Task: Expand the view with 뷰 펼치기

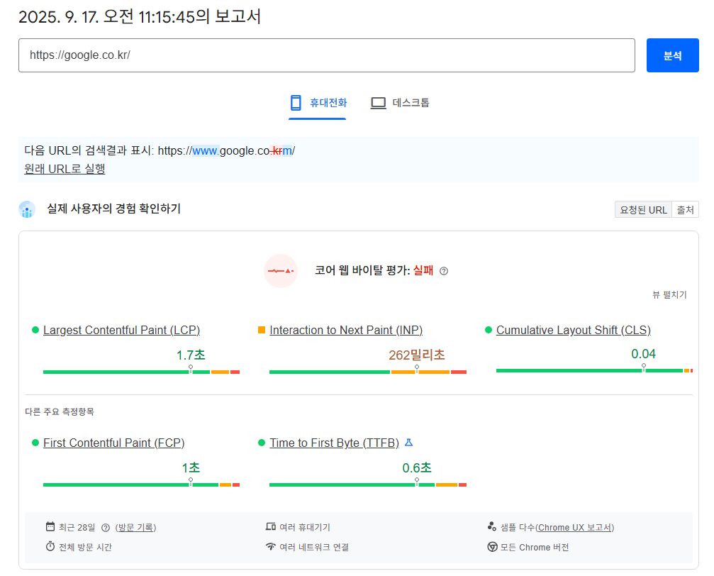Action: click(669, 295)
